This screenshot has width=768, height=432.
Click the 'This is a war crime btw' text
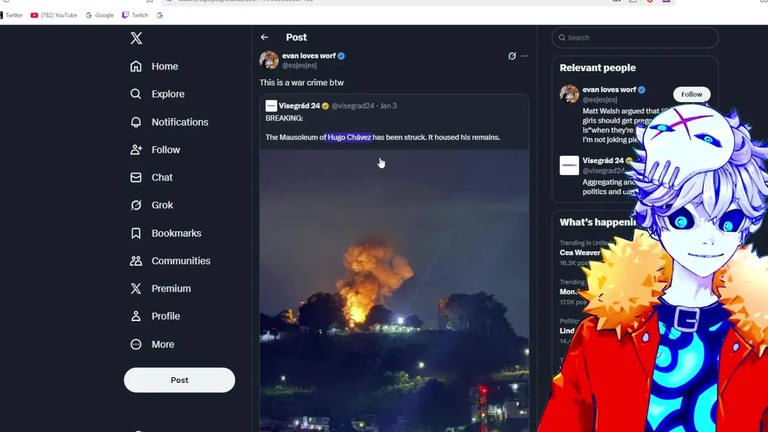tap(301, 83)
